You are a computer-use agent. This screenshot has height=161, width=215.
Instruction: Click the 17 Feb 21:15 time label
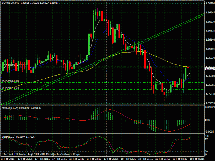[42, 159]
